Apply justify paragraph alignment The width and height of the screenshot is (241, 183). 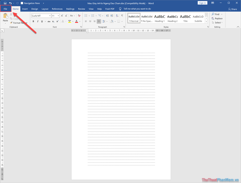(99, 21)
